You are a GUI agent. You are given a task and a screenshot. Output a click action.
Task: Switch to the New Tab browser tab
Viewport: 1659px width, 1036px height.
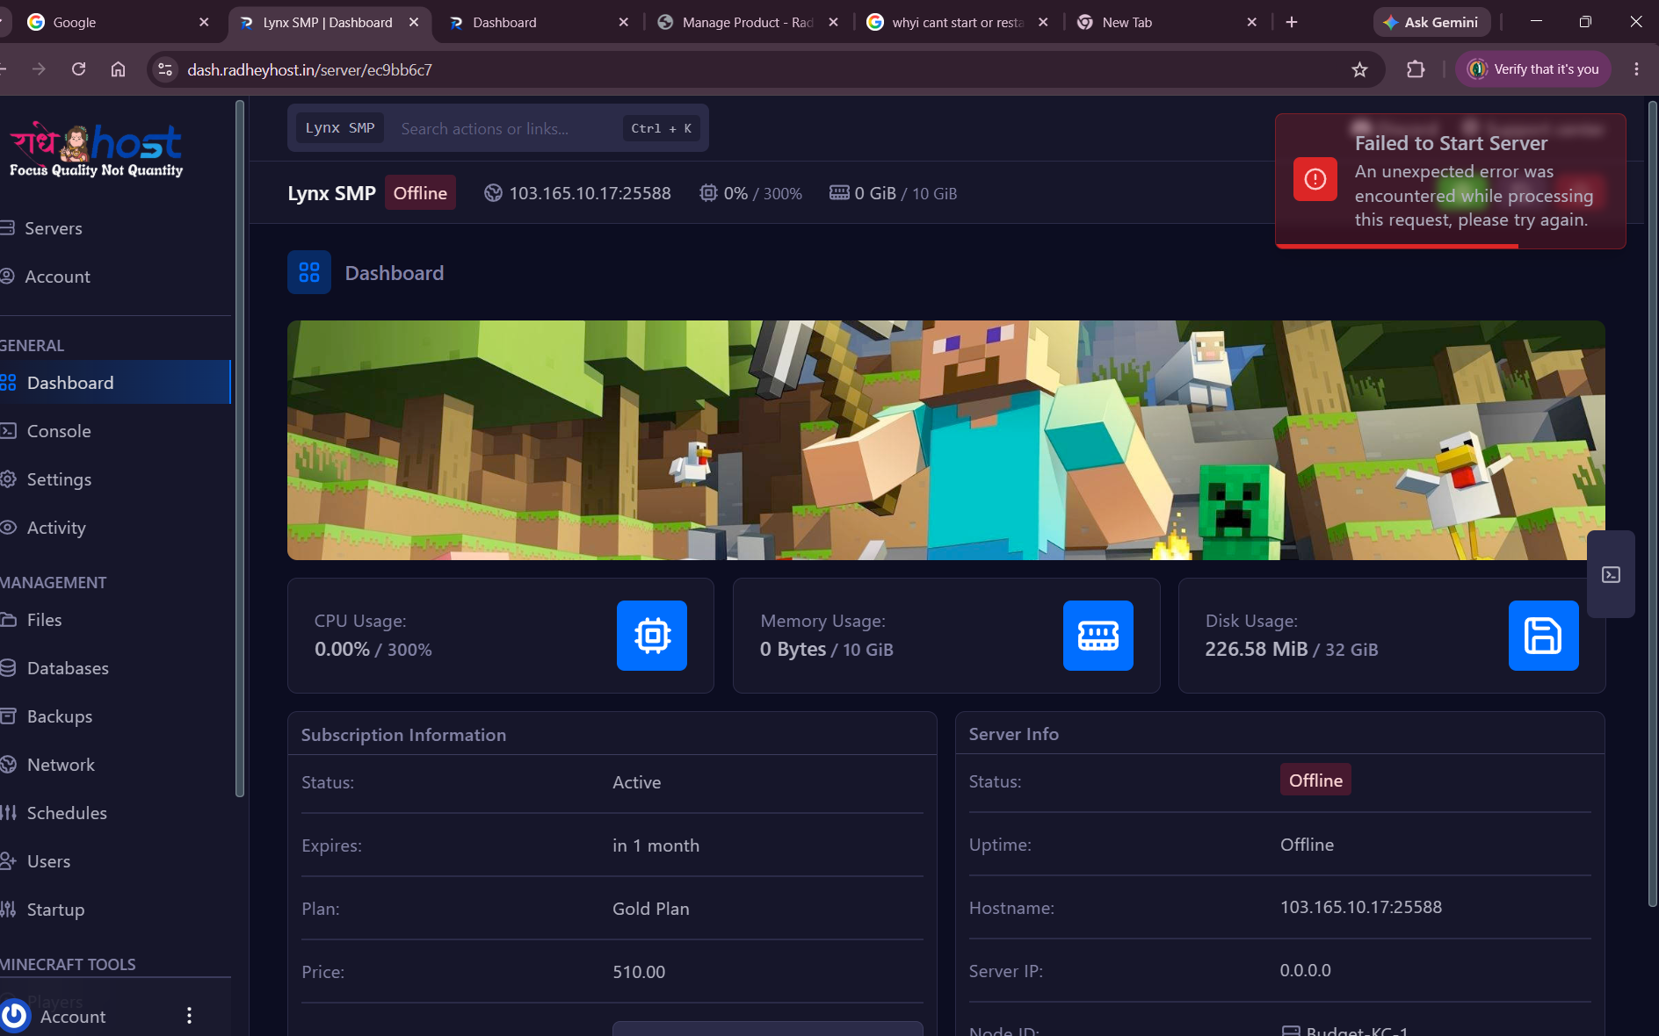(x=1168, y=22)
